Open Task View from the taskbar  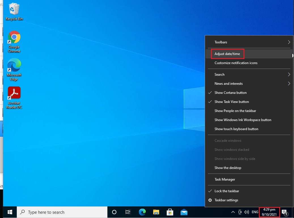point(128,212)
